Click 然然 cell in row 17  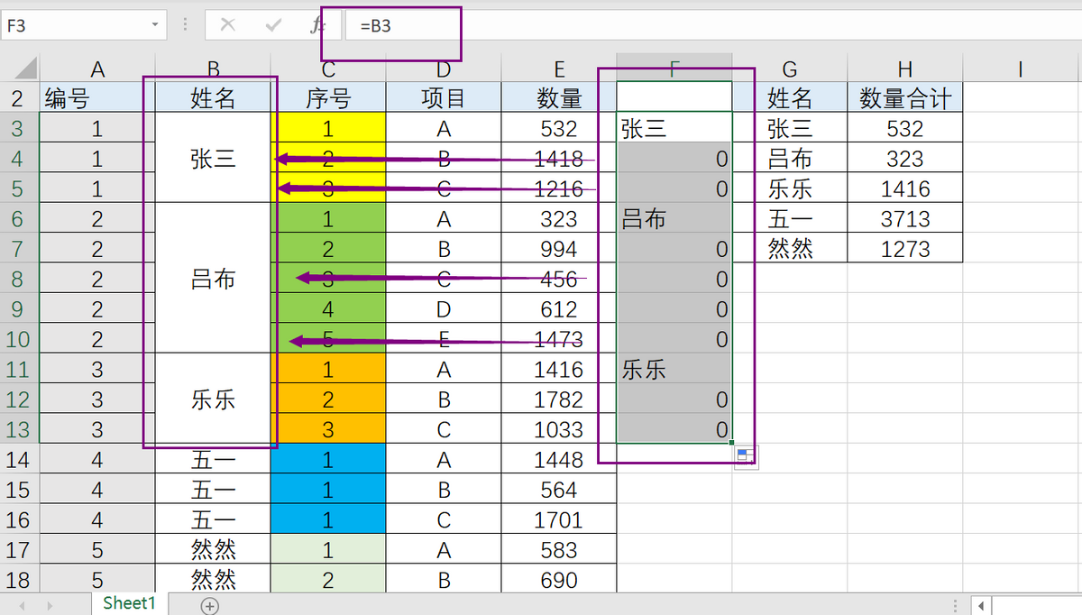point(213,549)
